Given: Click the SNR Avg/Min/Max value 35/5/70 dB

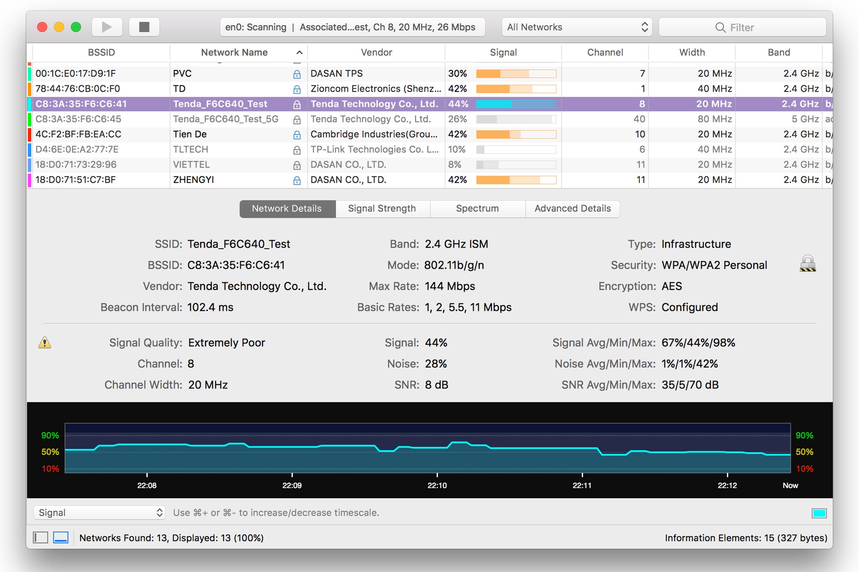Looking at the screenshot, I should pyautogui.click(x=690, y=385).
